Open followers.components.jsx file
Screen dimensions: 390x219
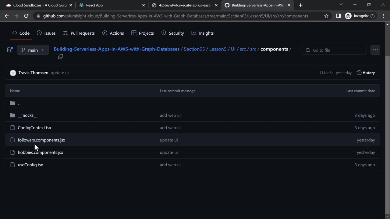point(41,140)
